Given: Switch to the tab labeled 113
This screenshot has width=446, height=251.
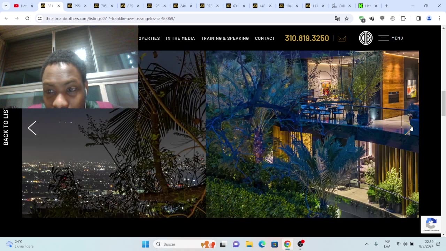Looking at the screenshot, I should (x=312, y=6).
